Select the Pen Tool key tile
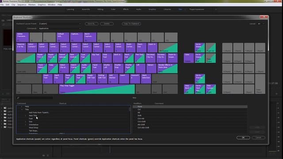Screen dimensions: 283x159 tap(140, 58)
